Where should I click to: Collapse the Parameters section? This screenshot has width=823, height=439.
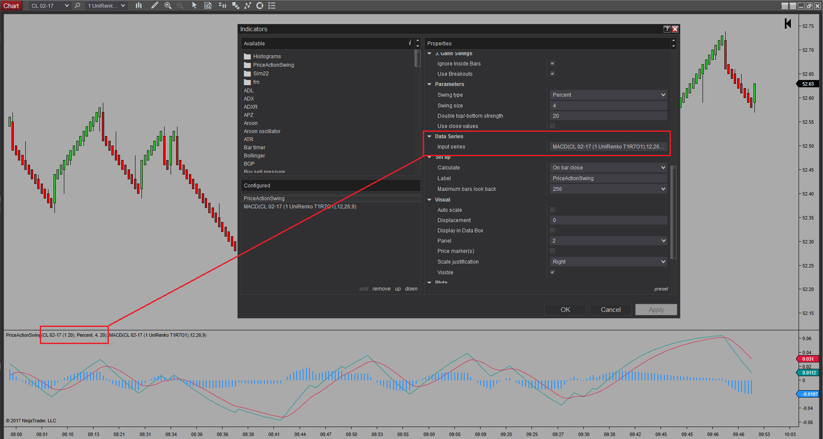click(x=430, y=84)
